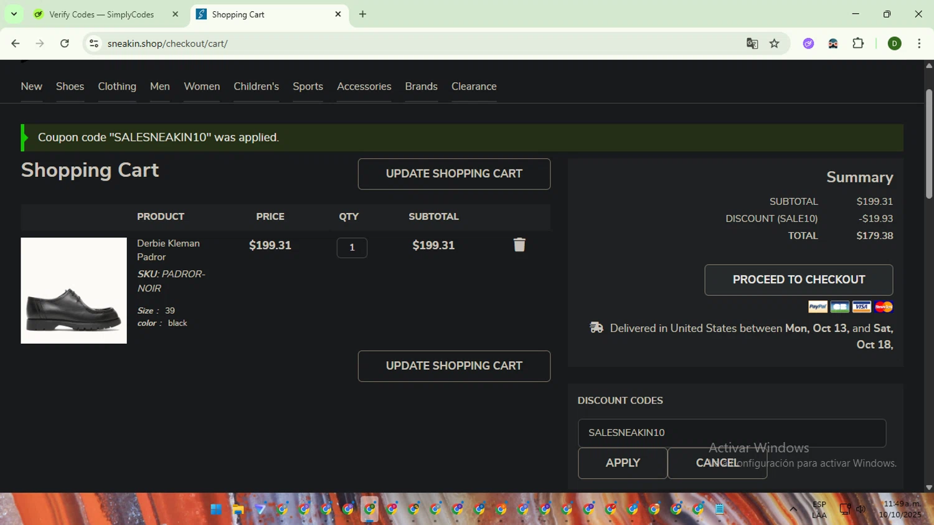Screen dimensions: 934x525
Task: Apply the discount code
Action: click(623, 463)
